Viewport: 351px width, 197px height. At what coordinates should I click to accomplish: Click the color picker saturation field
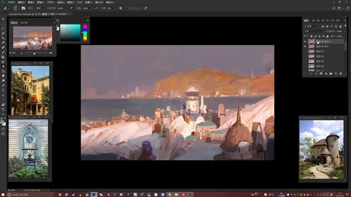coord(70,33)
